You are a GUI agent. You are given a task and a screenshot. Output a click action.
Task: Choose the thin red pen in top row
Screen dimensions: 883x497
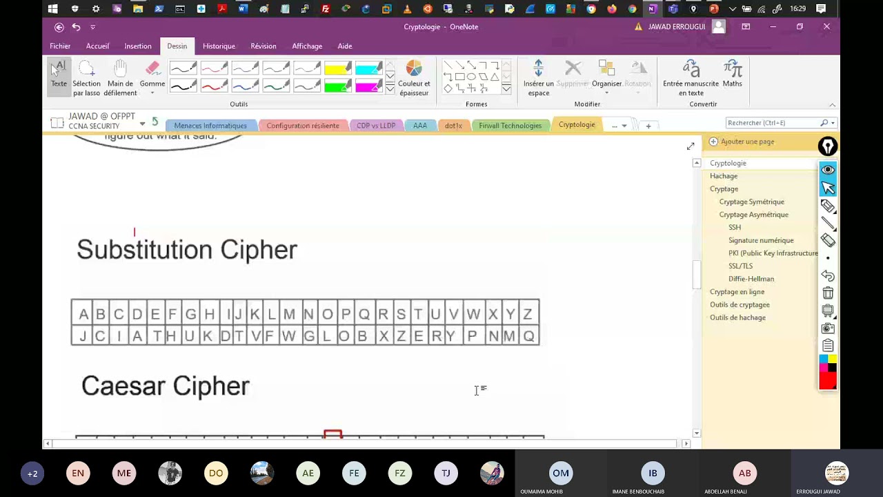pyautogui.click(x=214, y=68)
